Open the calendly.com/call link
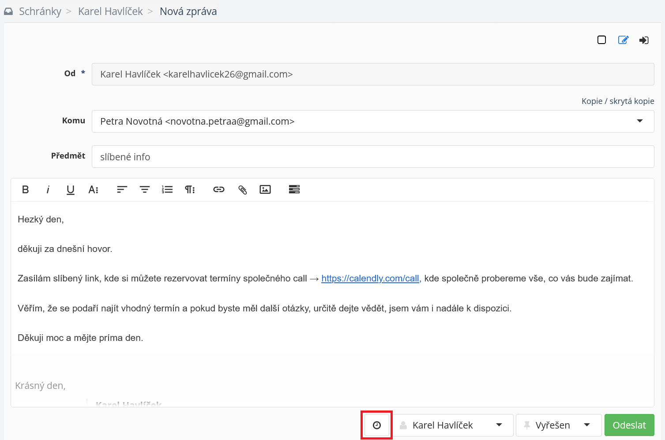The width and height of the screenshot is (665, 440). click(x=370, y=278)
